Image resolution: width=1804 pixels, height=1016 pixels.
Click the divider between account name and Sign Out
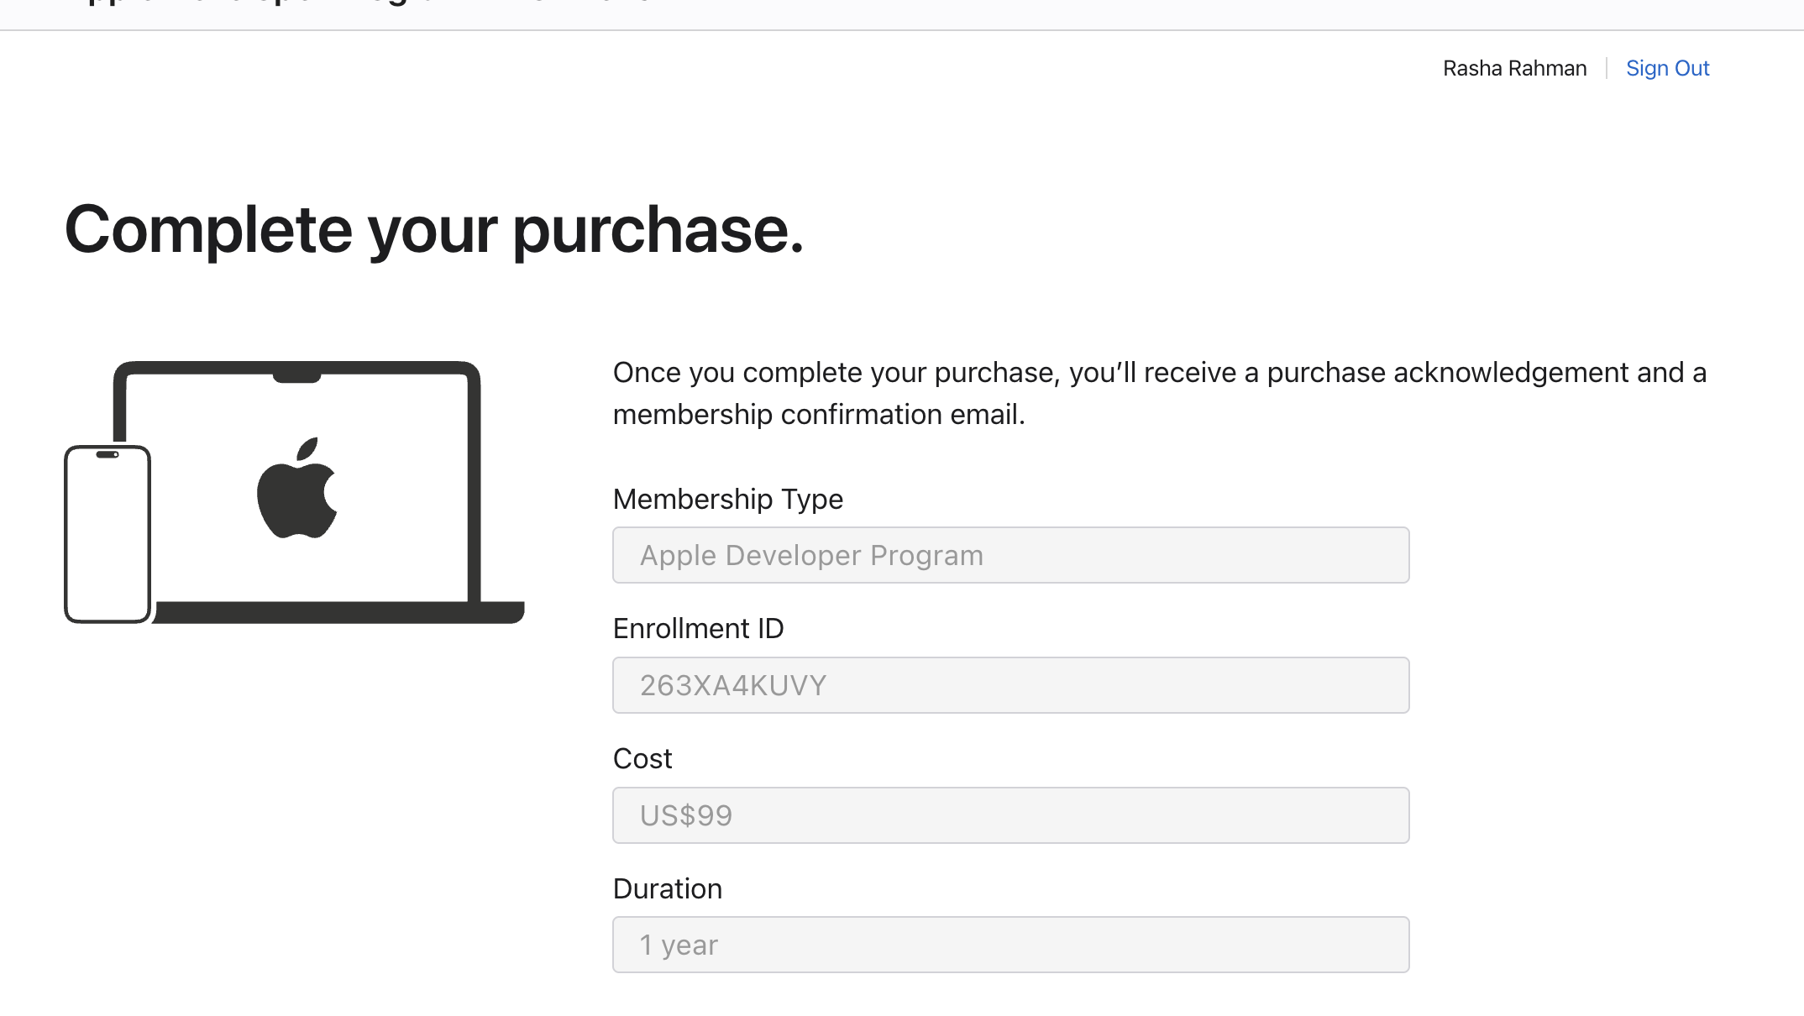(1607, 68)
